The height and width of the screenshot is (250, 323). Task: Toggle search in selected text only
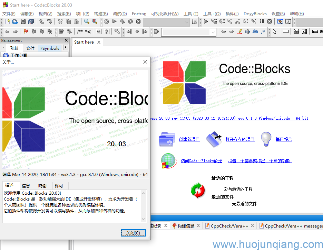[247, 31]
